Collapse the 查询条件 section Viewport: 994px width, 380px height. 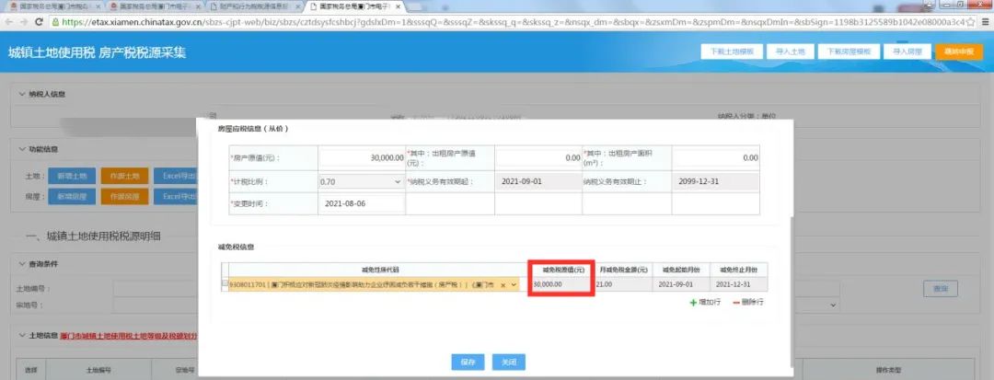tap(21, 263)
